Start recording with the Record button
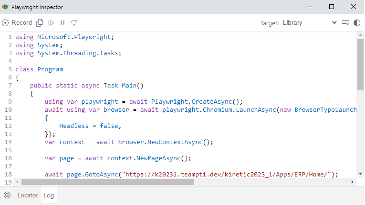This screenshot has width=365, height=205. coord(17,23)
